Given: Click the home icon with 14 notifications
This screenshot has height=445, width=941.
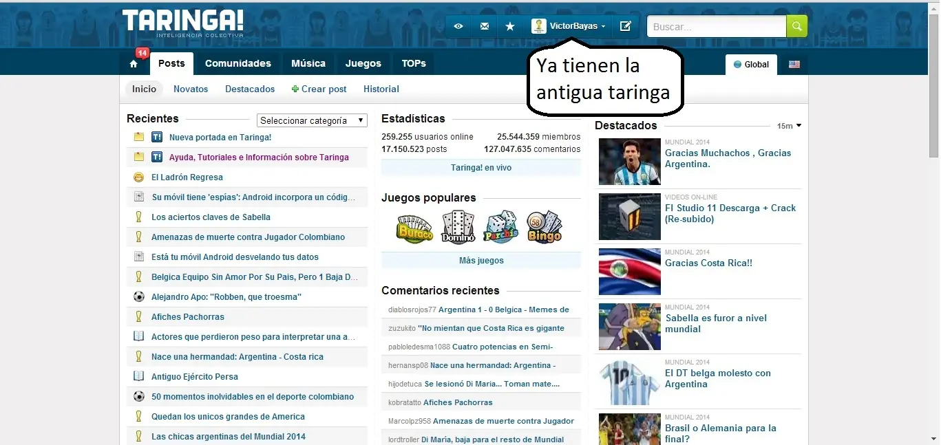Looking at the screenshot, I should click(134, 64).
